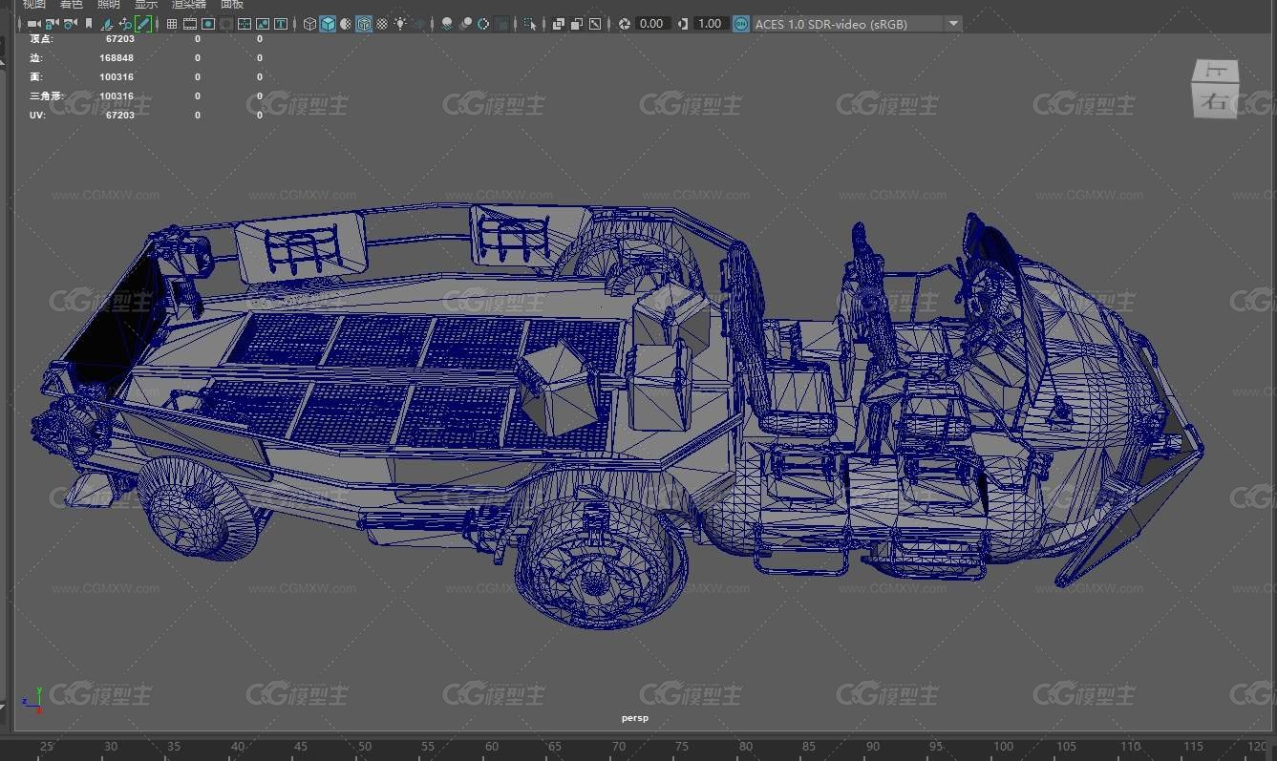This screenshot has height=761, width=1277.
Task: Jump to frame 75 on time slider
Action: (682, 747)
